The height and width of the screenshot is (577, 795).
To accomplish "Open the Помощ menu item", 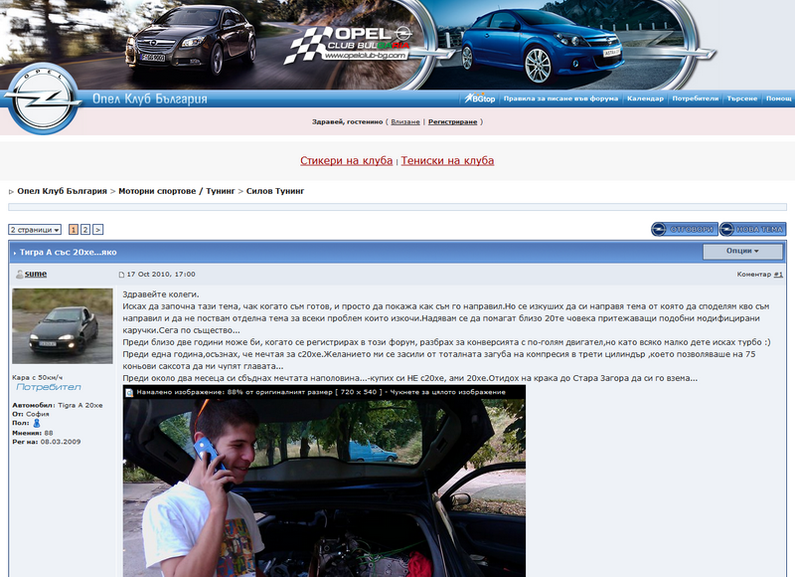I will [778, 98].
